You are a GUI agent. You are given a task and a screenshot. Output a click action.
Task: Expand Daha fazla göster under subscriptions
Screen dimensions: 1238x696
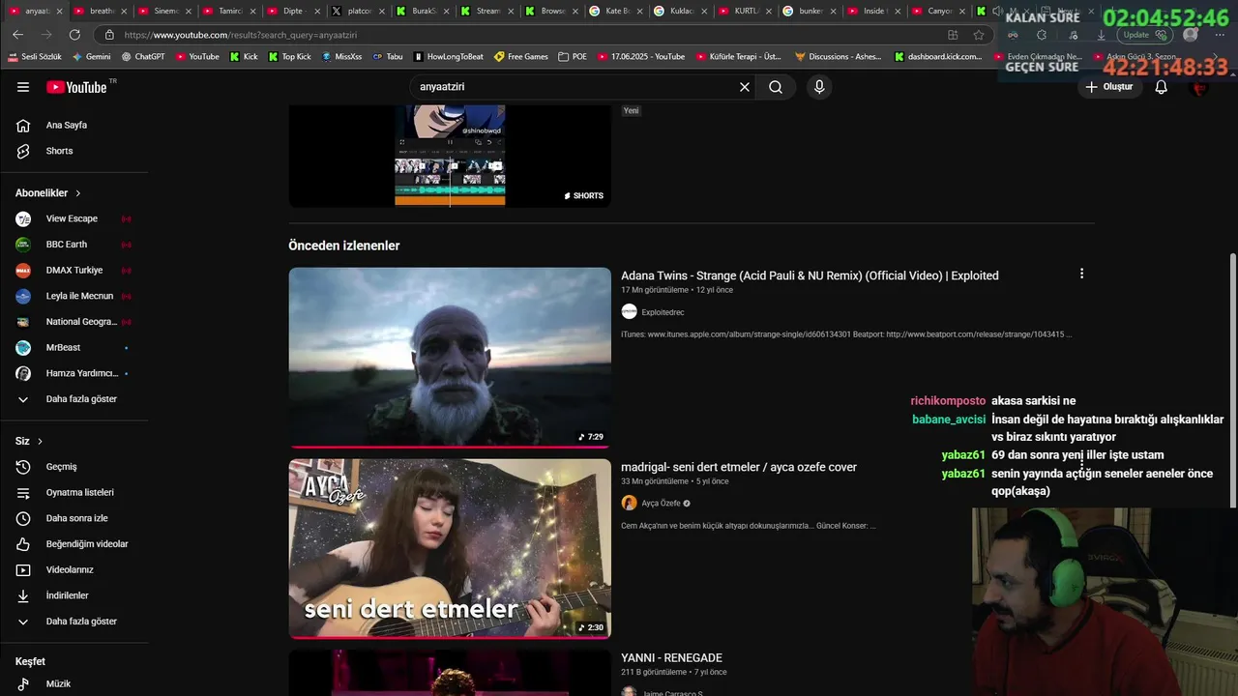(74, 399)
